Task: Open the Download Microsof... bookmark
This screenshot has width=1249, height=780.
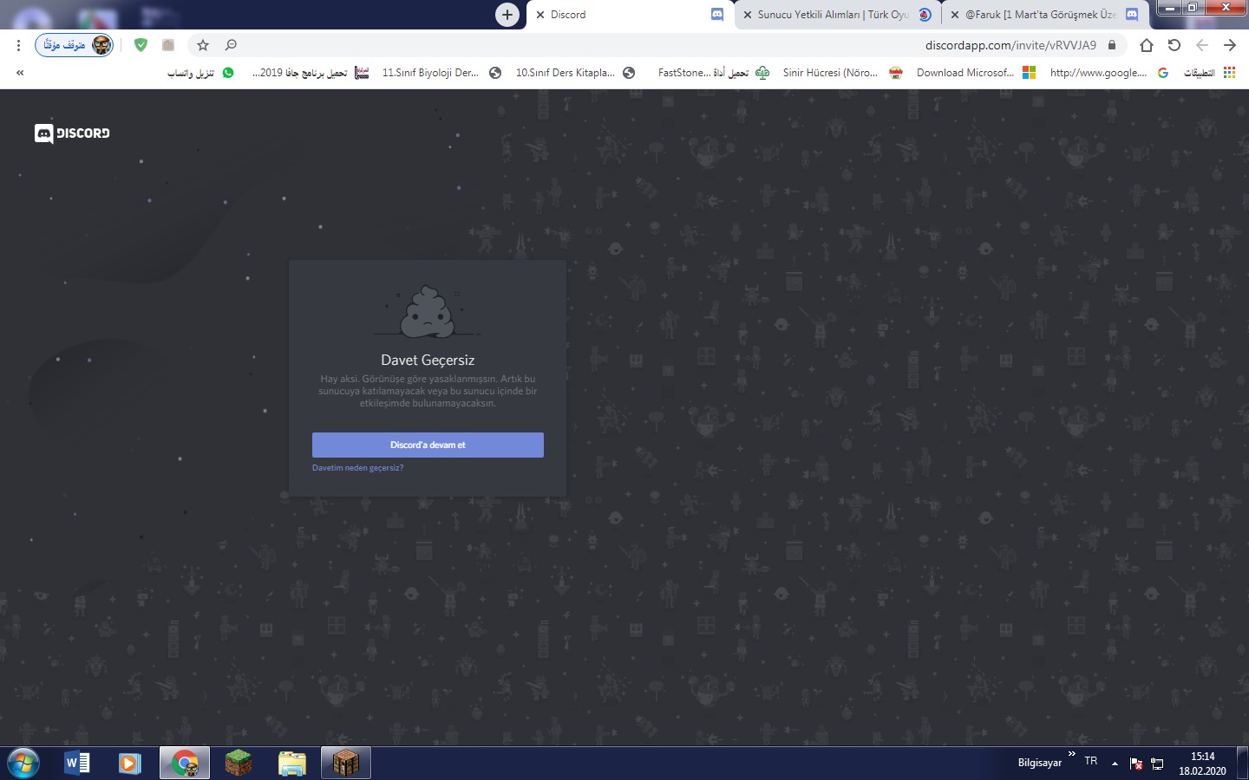Action: coord(976,73)
